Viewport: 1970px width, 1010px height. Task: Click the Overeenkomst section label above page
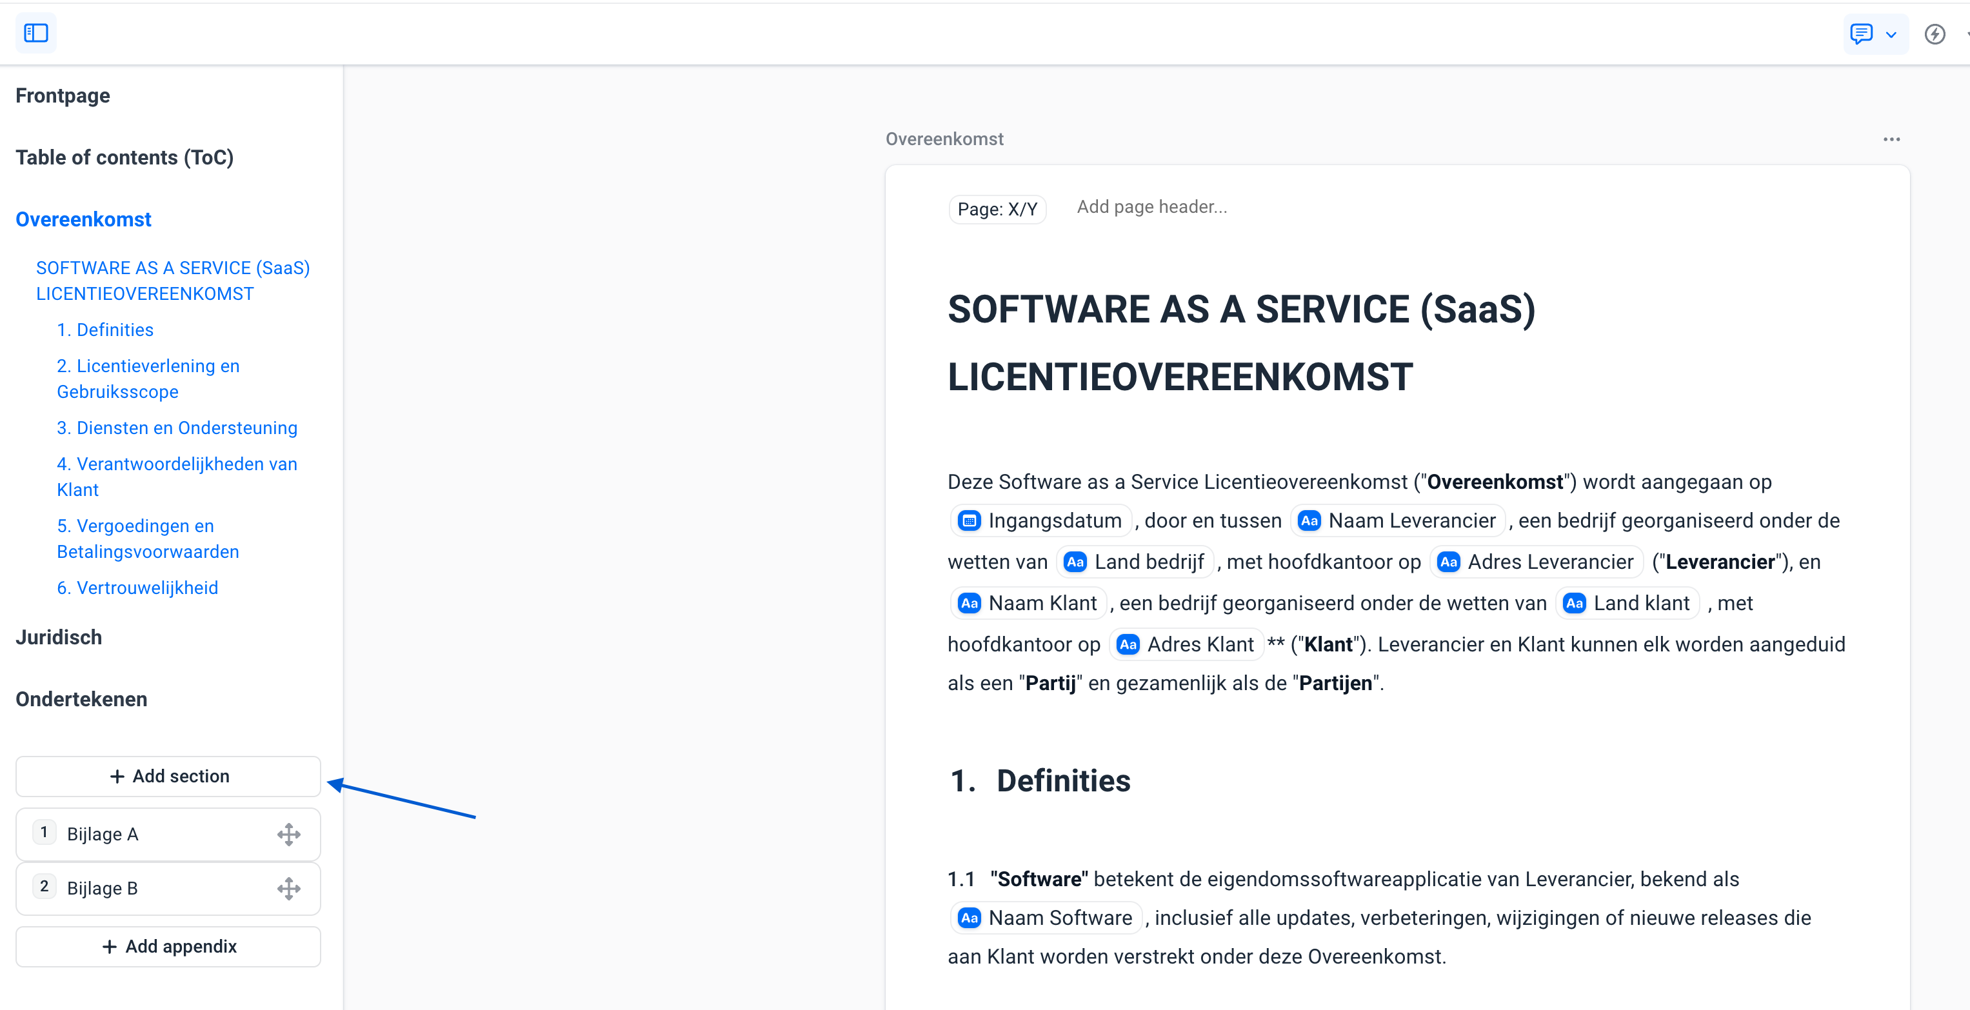tap(944, 139)
